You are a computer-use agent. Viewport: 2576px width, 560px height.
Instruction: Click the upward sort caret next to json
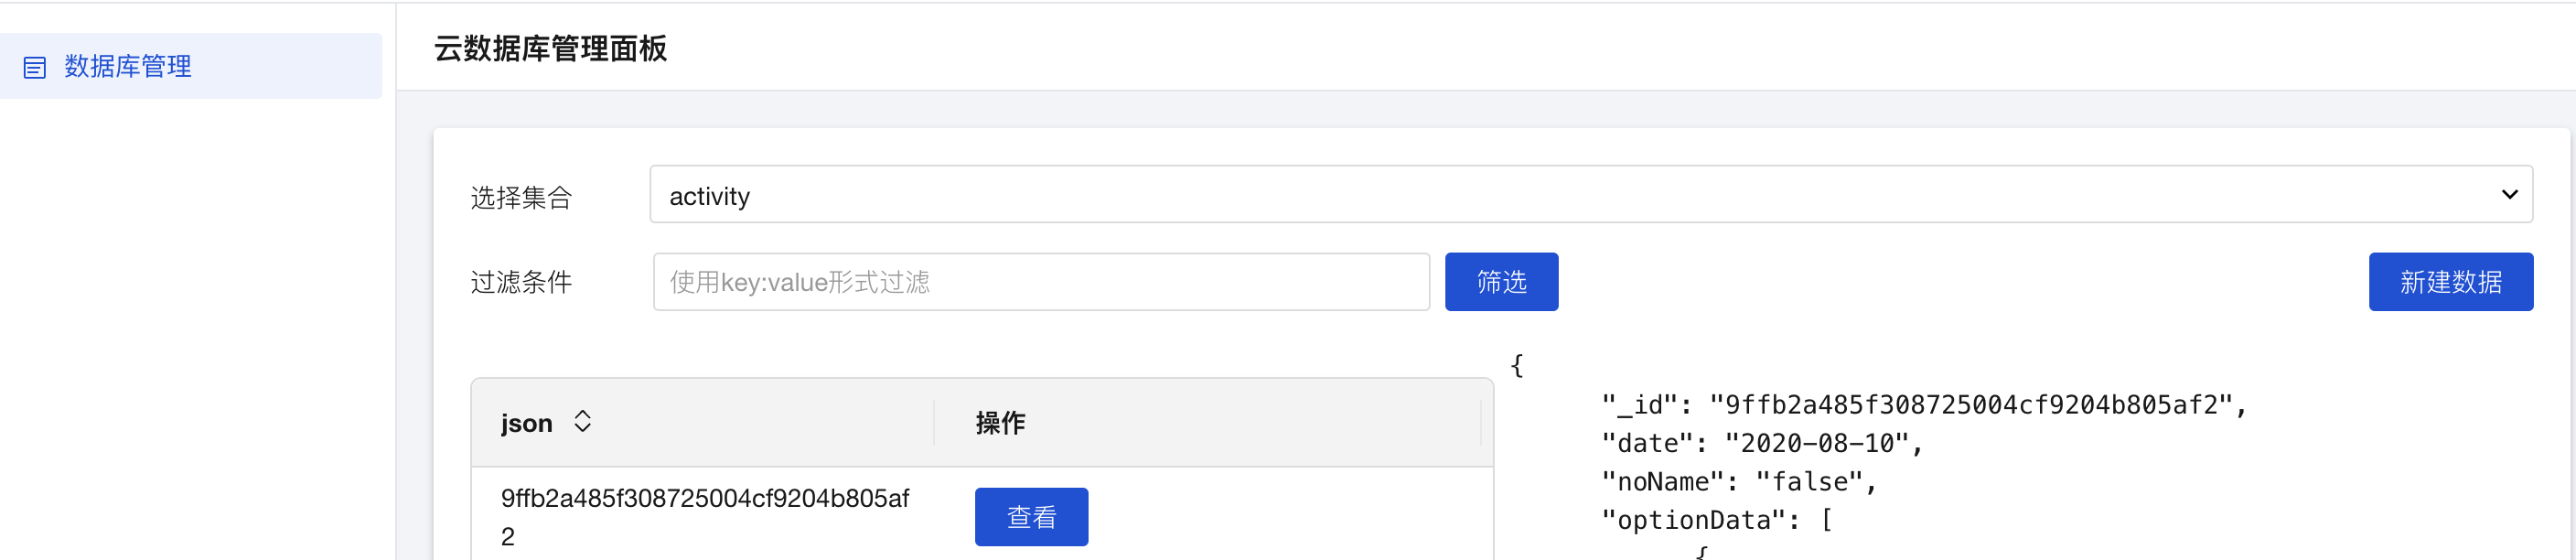(x=581, y=413)
